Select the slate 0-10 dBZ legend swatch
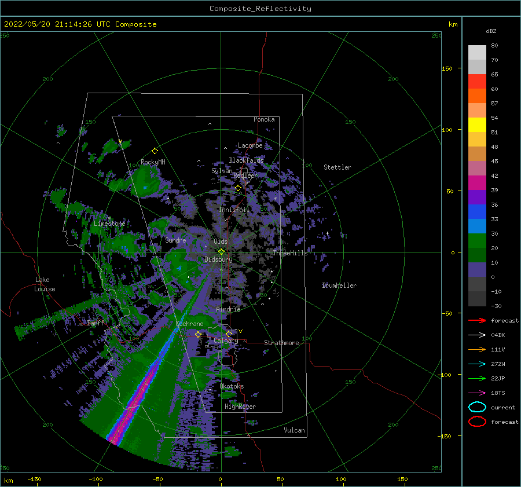521x487 pixels. [477, 270]
